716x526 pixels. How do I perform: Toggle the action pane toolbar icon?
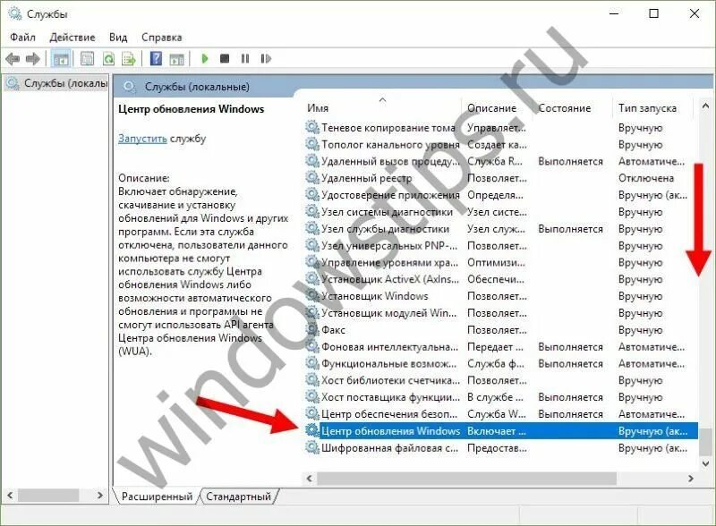(176, 59)
